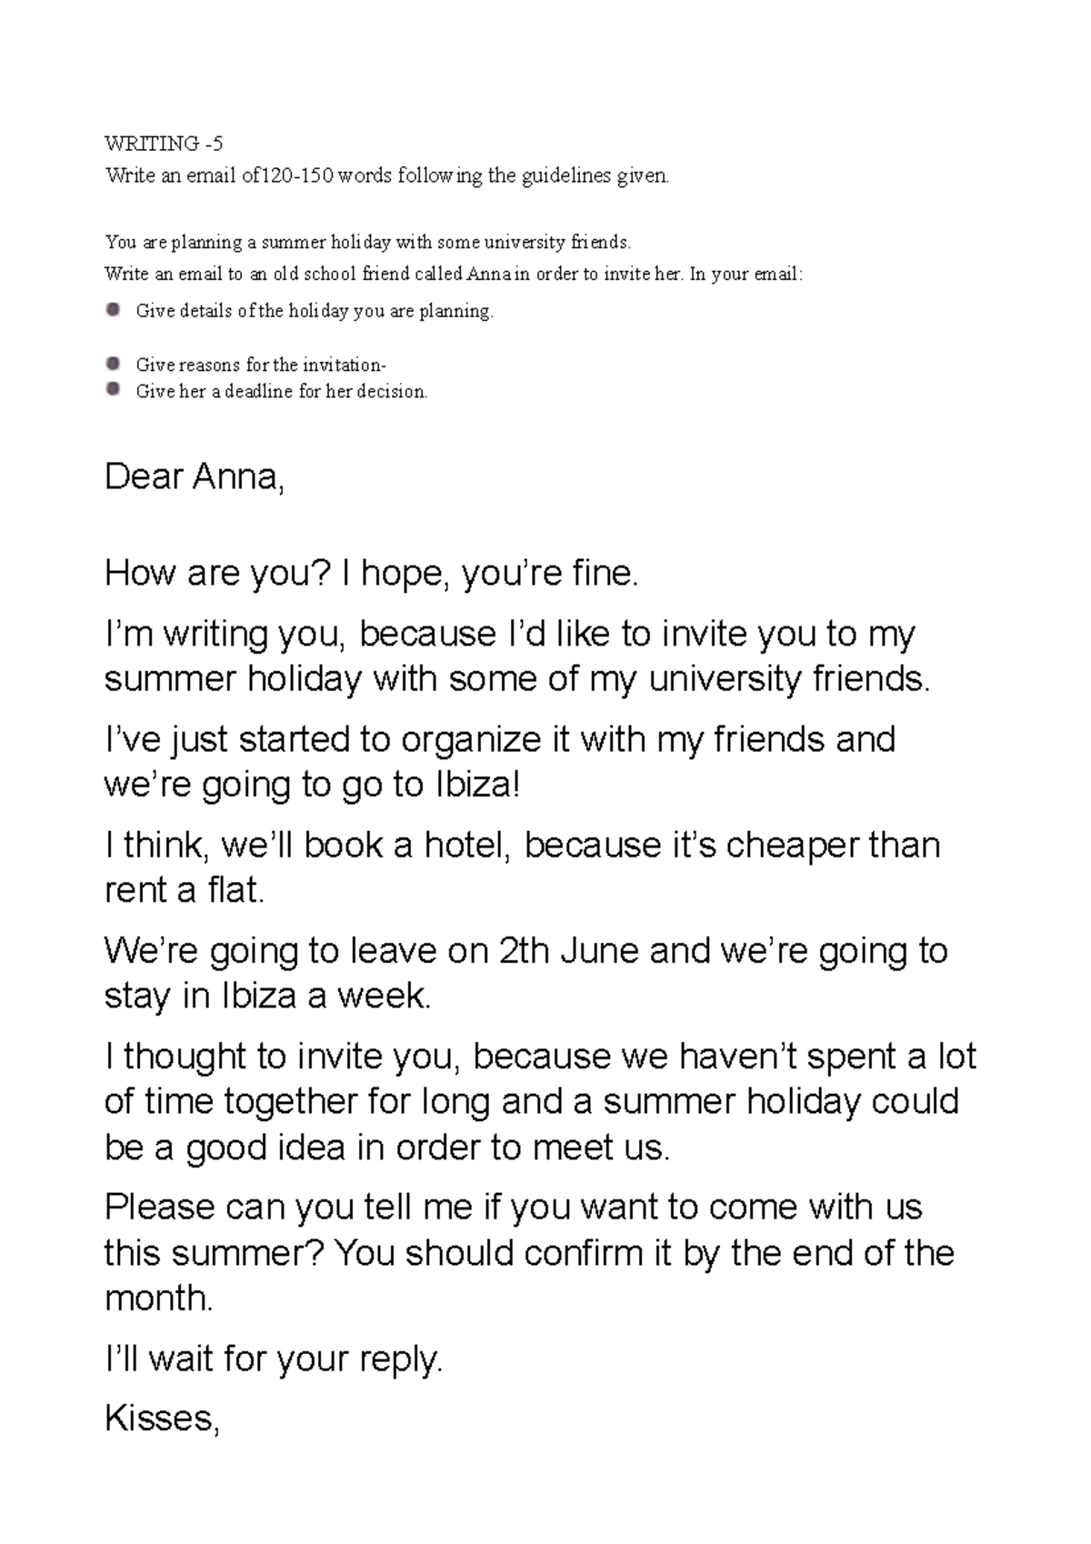Click the text "Give details of the holiday you are planning."
1091x1544 pixels.
tap(315, 311)
